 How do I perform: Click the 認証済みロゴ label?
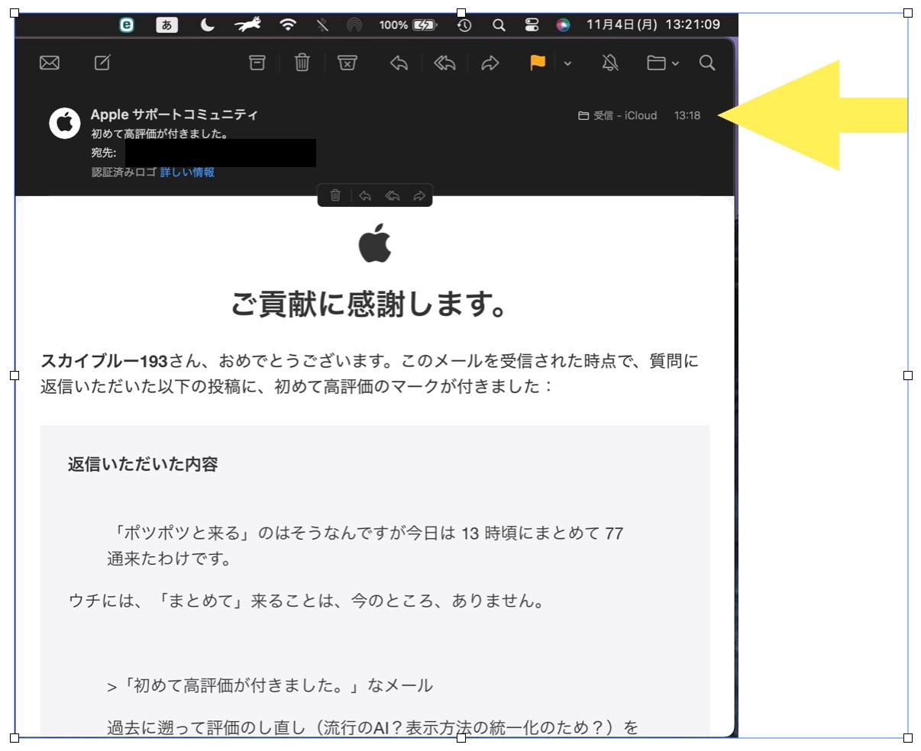124,172
